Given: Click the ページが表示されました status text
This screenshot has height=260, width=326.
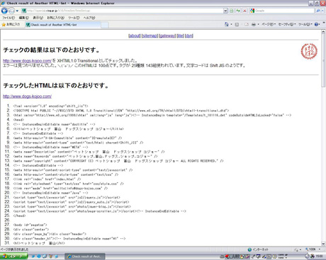Looking at the screenshot, I should point(14,249).
